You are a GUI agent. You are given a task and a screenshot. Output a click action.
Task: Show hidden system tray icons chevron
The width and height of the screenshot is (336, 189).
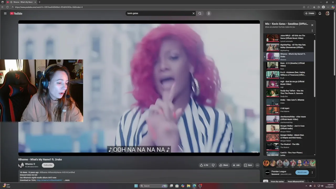coord(306,186)
